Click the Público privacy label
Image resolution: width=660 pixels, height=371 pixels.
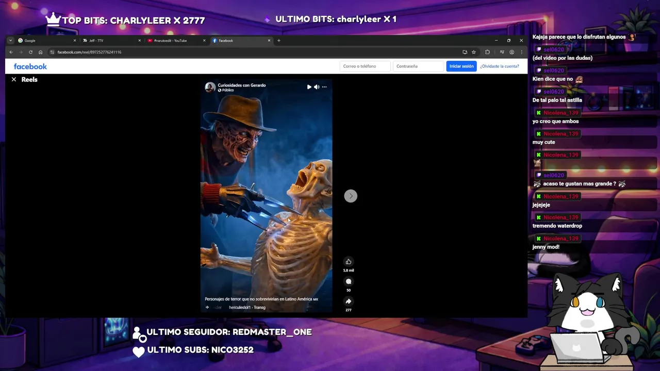(226, 90)
